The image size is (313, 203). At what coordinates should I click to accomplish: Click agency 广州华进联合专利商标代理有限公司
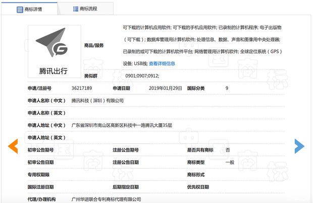106,199
